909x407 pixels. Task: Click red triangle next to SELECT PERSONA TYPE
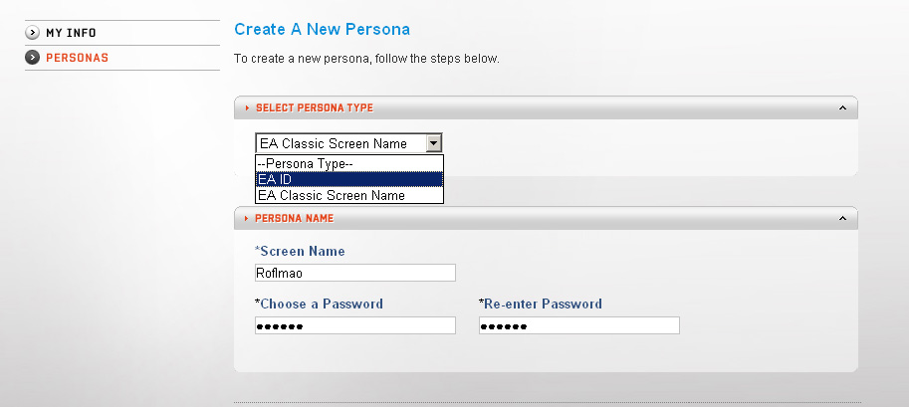tap(247, 107)
